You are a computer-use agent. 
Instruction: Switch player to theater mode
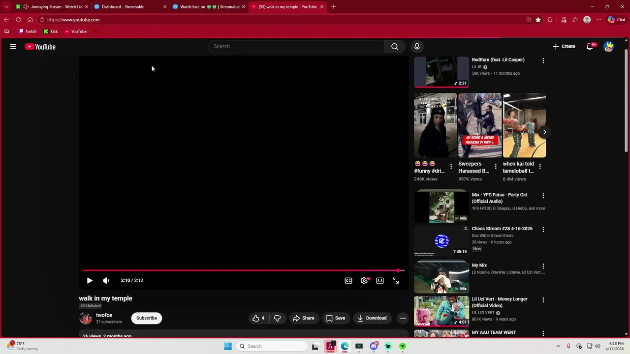point(380,280)
